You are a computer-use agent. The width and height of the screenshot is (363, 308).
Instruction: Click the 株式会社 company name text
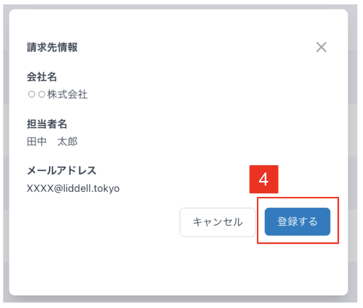point(67,94)
